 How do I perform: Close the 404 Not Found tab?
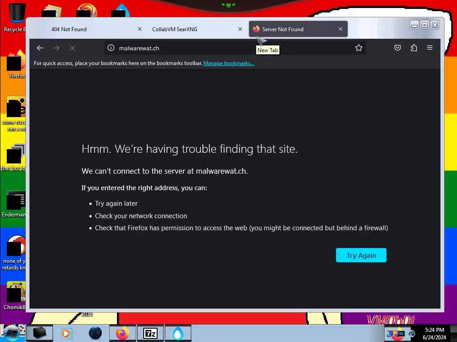tap(140, 29)
